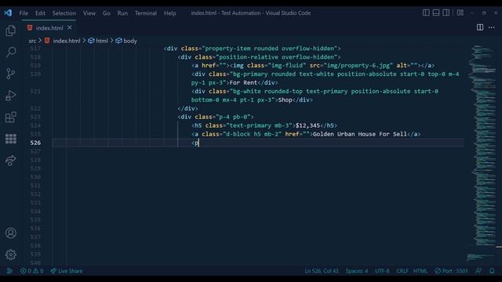Open the Go menu
Viewport: 502px width, 282px height.
(x=107, y=13)
